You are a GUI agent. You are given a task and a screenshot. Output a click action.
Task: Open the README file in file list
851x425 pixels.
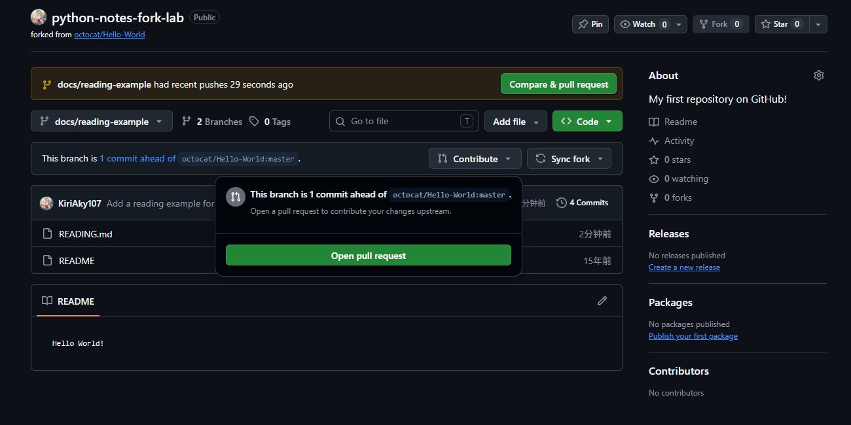pyautogui.click(x=77, y=261)
